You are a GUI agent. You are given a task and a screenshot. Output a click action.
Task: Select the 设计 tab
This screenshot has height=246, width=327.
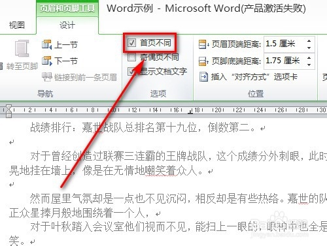(x=67, y=25)
